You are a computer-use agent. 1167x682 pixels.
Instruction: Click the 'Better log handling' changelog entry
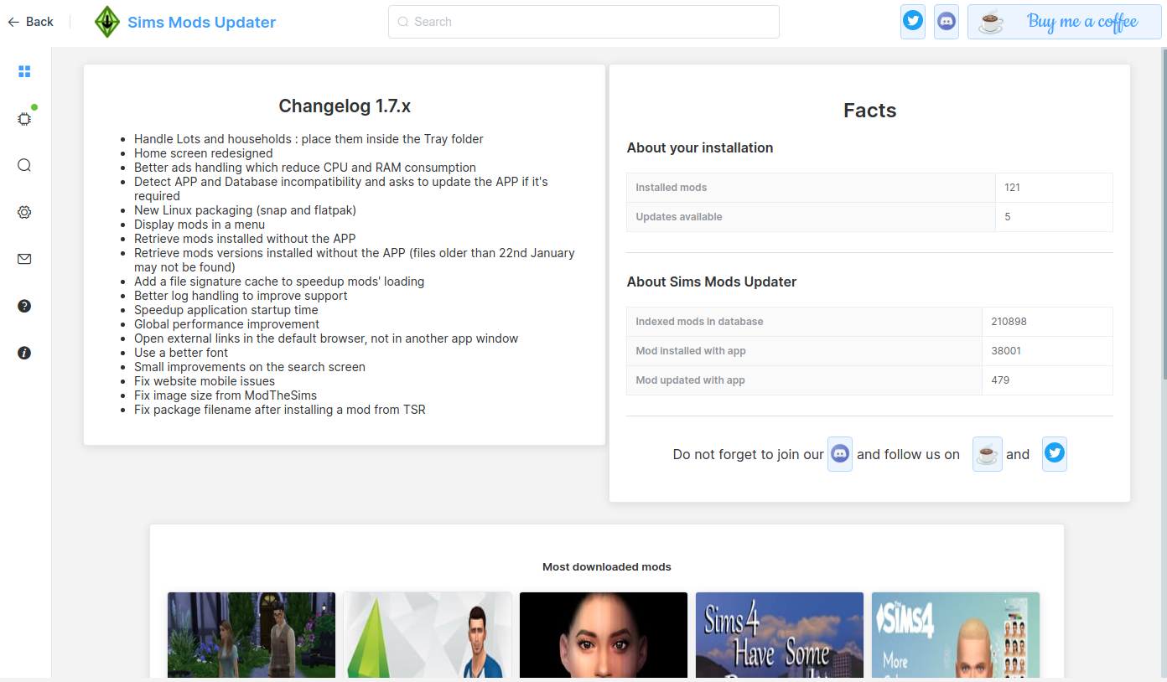pyautogui.click(x=241, y=296)
